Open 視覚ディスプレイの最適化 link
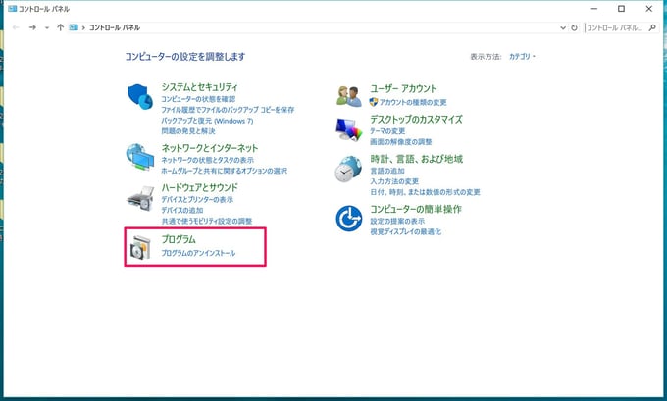Image resolution: width=667 pixels, height=401 pixels. 405,231
